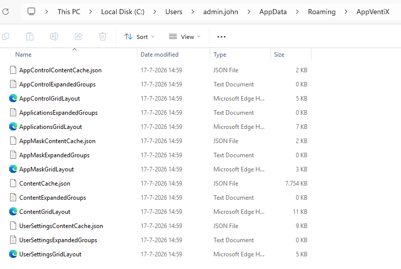The height and width of the screenshot is (269, 401).
Task: Select file AppMaskExpandedGroups
Action: click(x=54, y=155)
